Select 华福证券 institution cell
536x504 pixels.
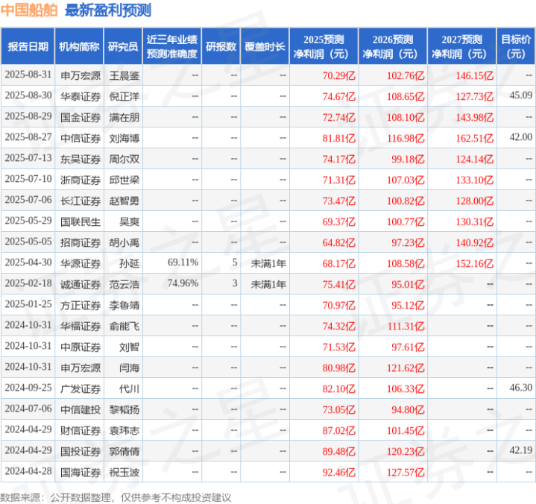pyautogui.click(x=81, y=327)
